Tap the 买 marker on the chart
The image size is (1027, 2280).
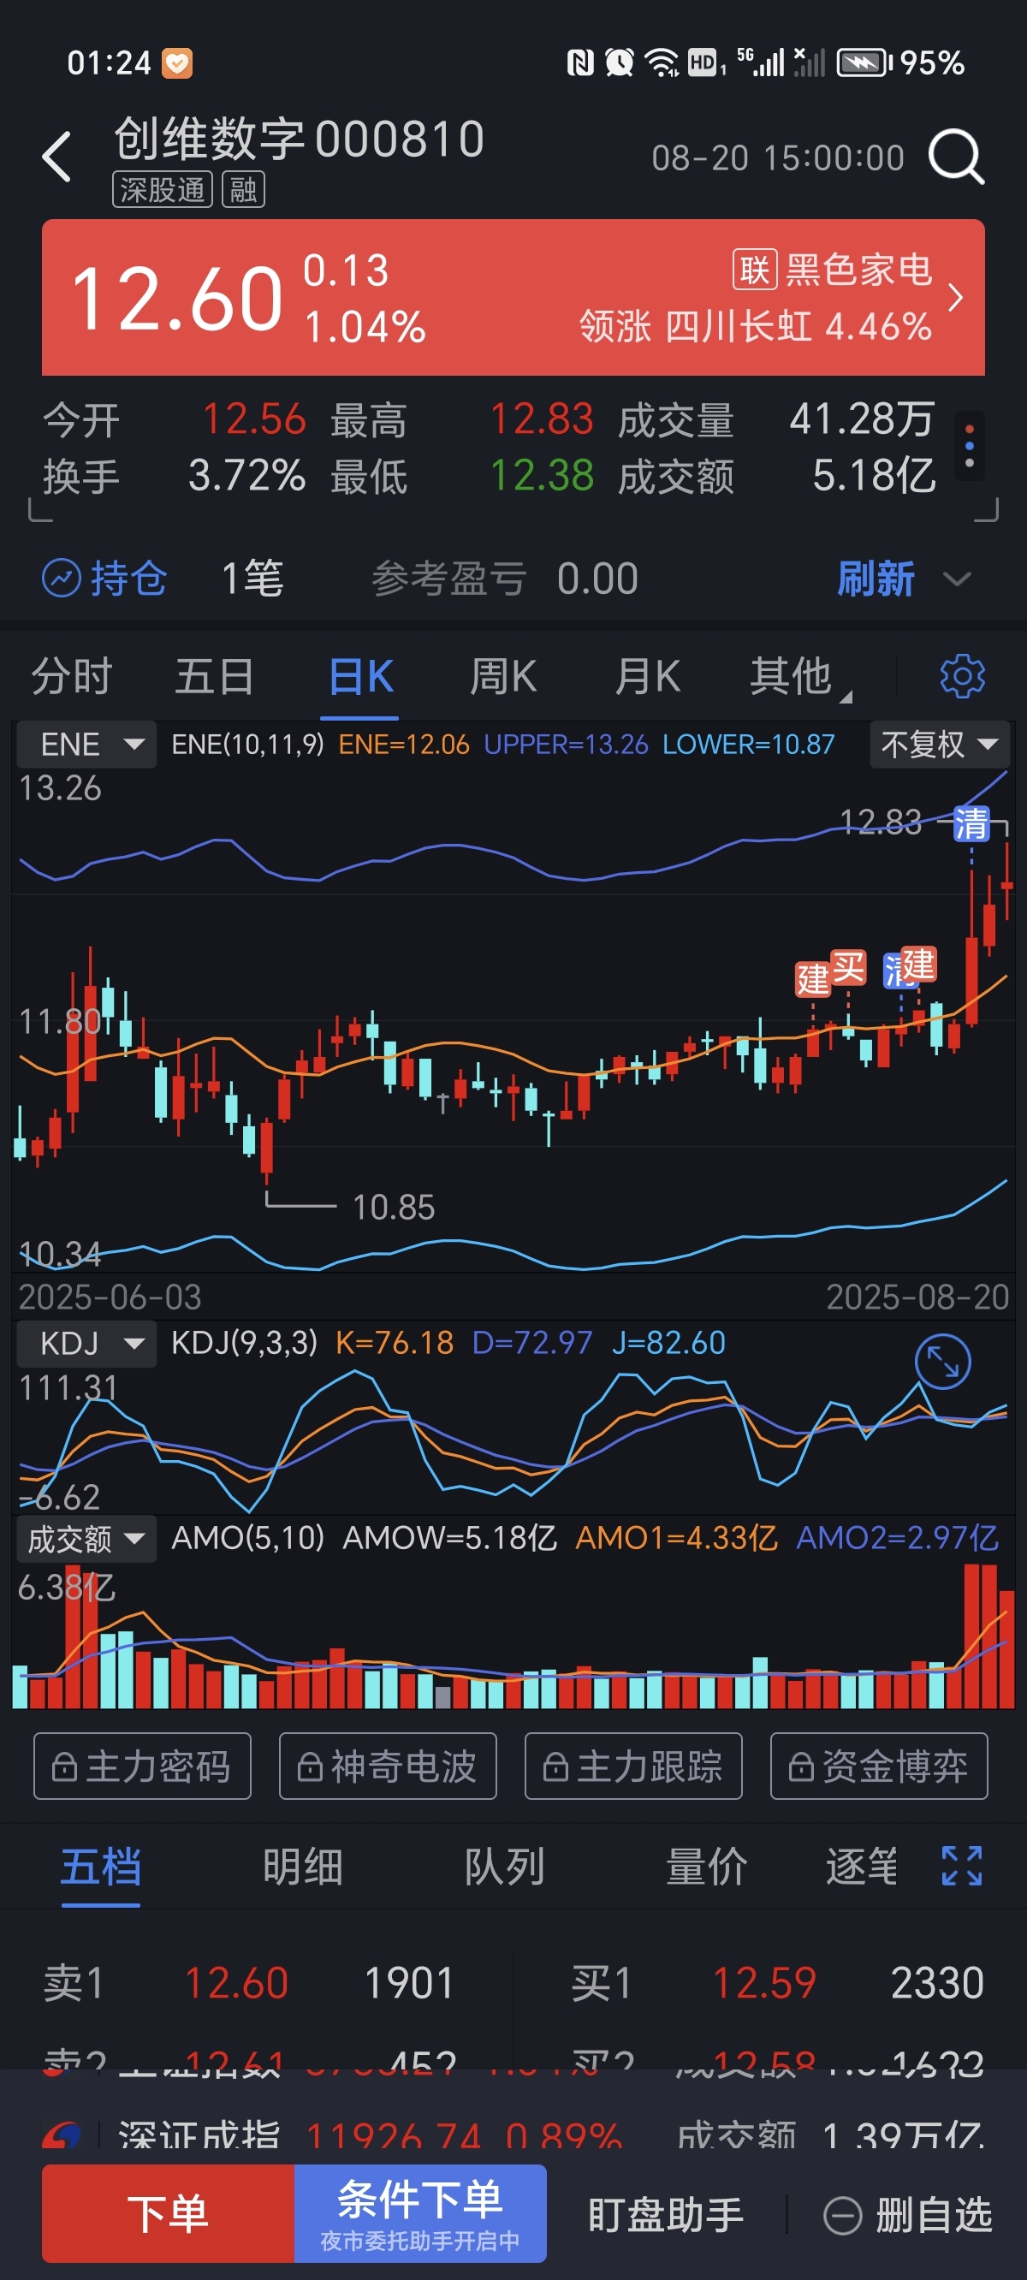(x=848, y=967)
